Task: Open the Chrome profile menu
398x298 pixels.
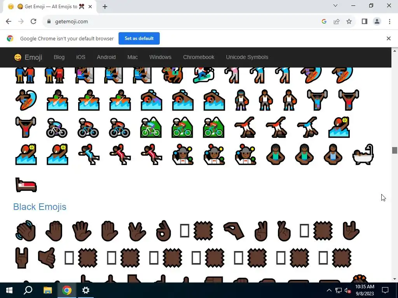Action: 377,22
